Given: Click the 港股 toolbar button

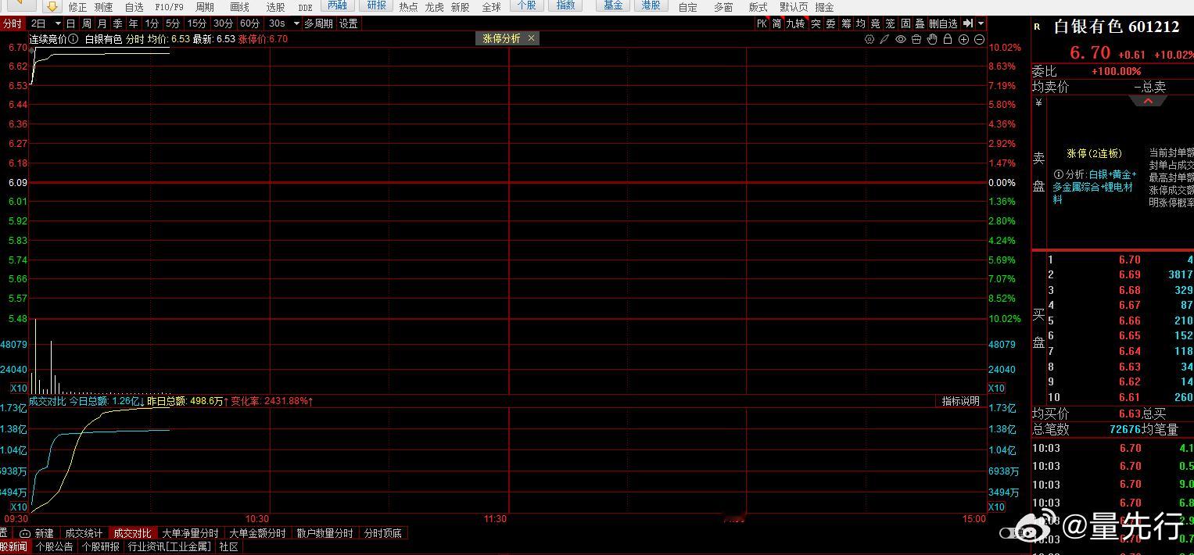Looking at the screenshot, I should click(651, 5).
